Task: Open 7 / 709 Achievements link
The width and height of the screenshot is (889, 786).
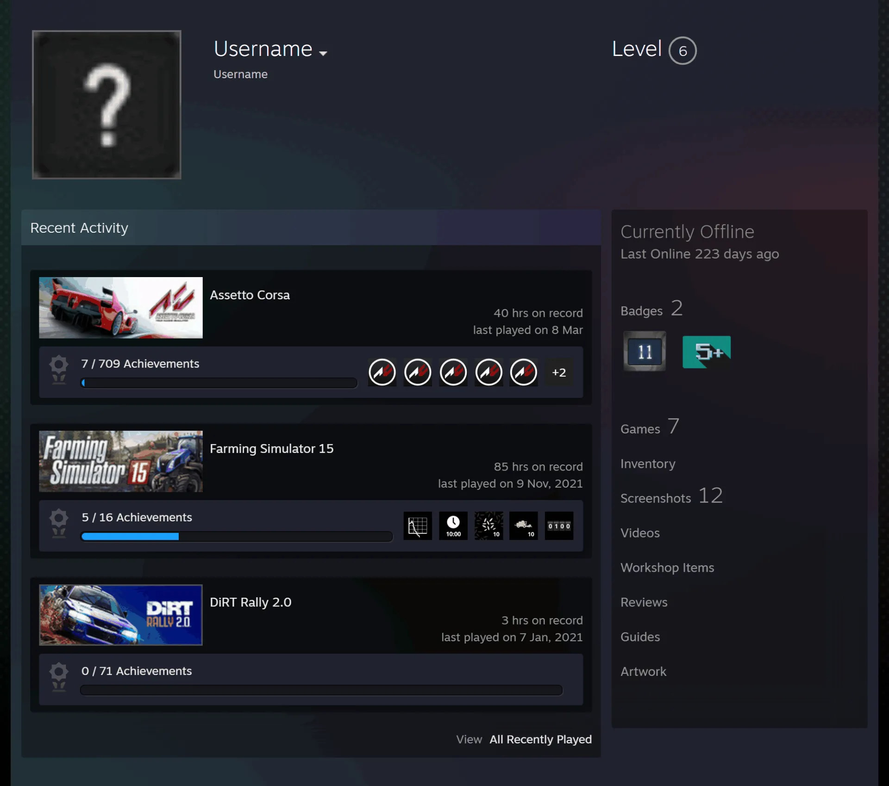Action: coord(140,364)
